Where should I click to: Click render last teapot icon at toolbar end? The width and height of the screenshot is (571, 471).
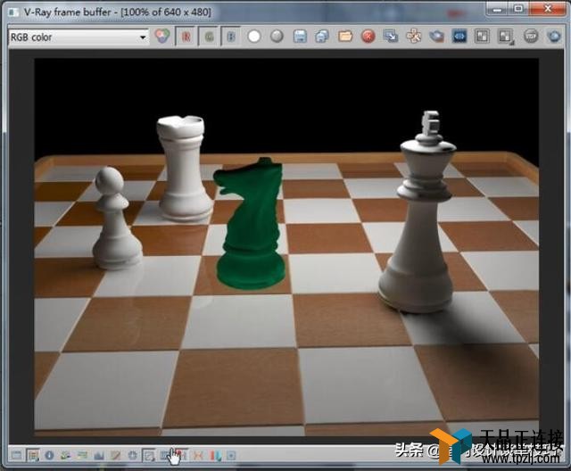coord(554,37)
